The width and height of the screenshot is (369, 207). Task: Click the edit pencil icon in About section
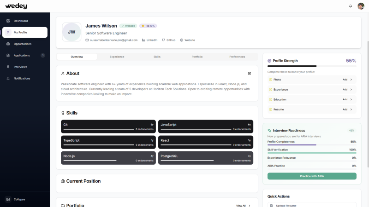tap(250, 73)
